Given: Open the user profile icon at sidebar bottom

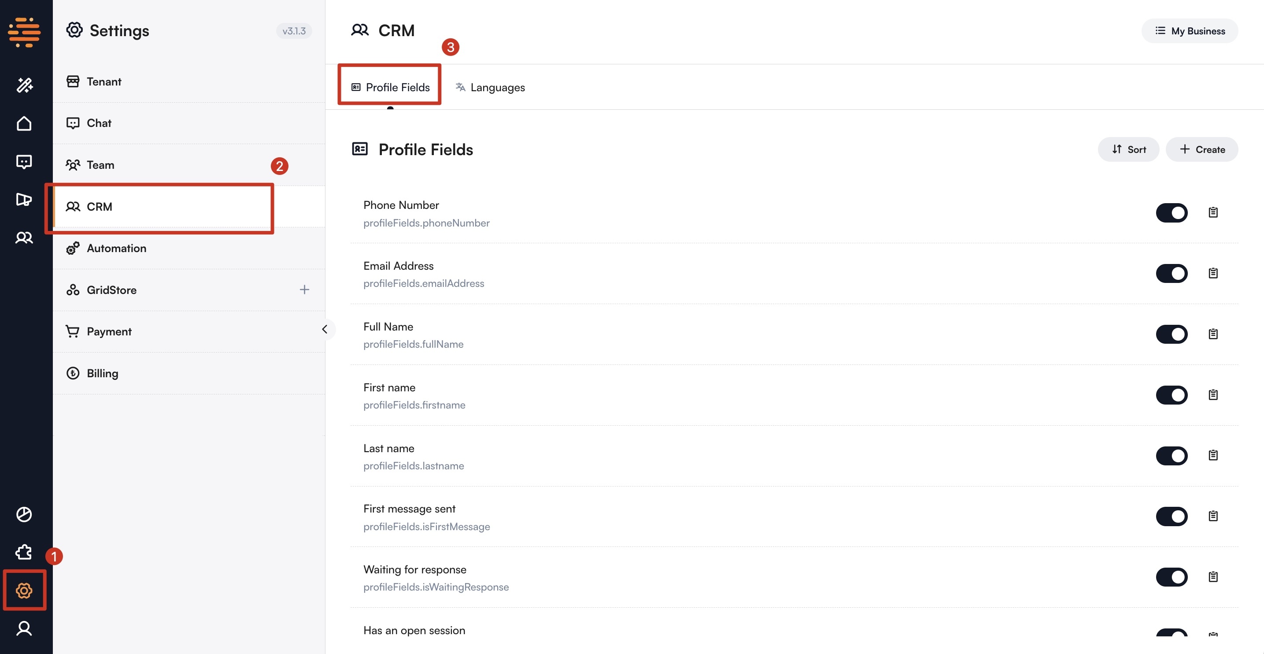Looking at the screenshot, I should click(x=23, y=629).
